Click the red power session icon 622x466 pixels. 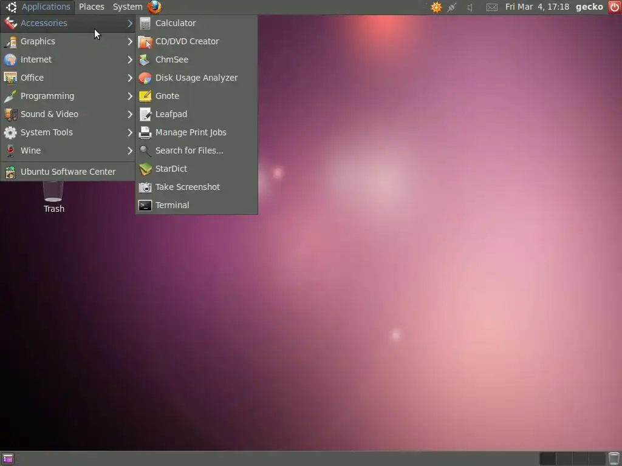615,7
